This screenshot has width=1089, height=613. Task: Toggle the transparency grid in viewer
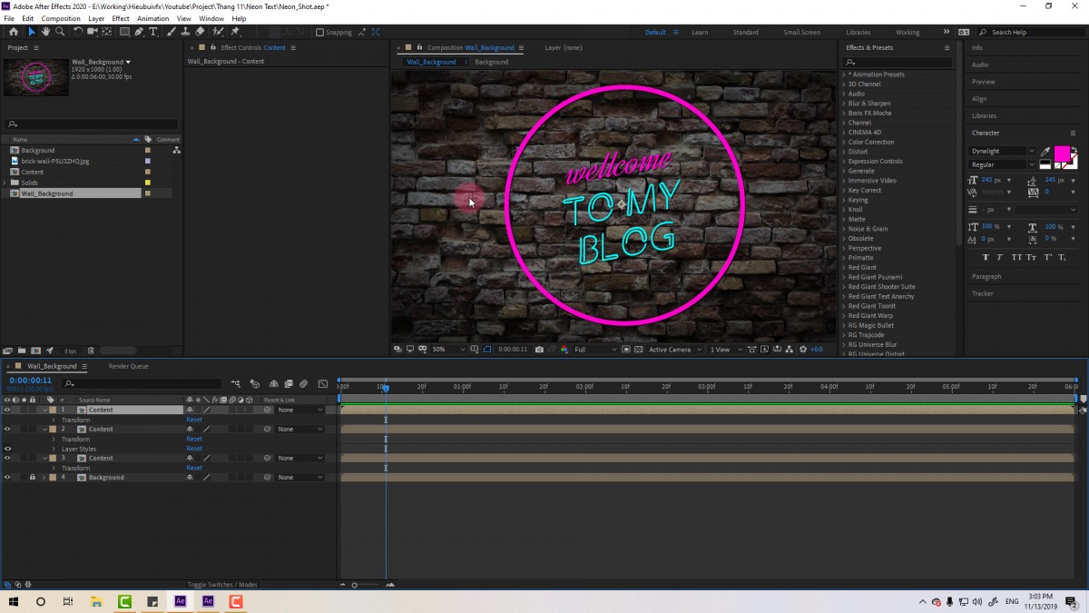(x=638, y=350)
